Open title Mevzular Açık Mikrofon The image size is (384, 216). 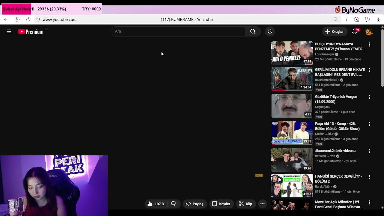pyautogui.click(x=339, y=205)
